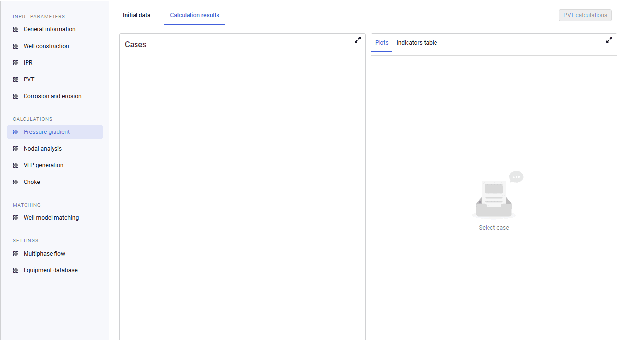Open the IPR section
Image resolution: width=625 pixels, height=340 pixels.
(55, 63)
